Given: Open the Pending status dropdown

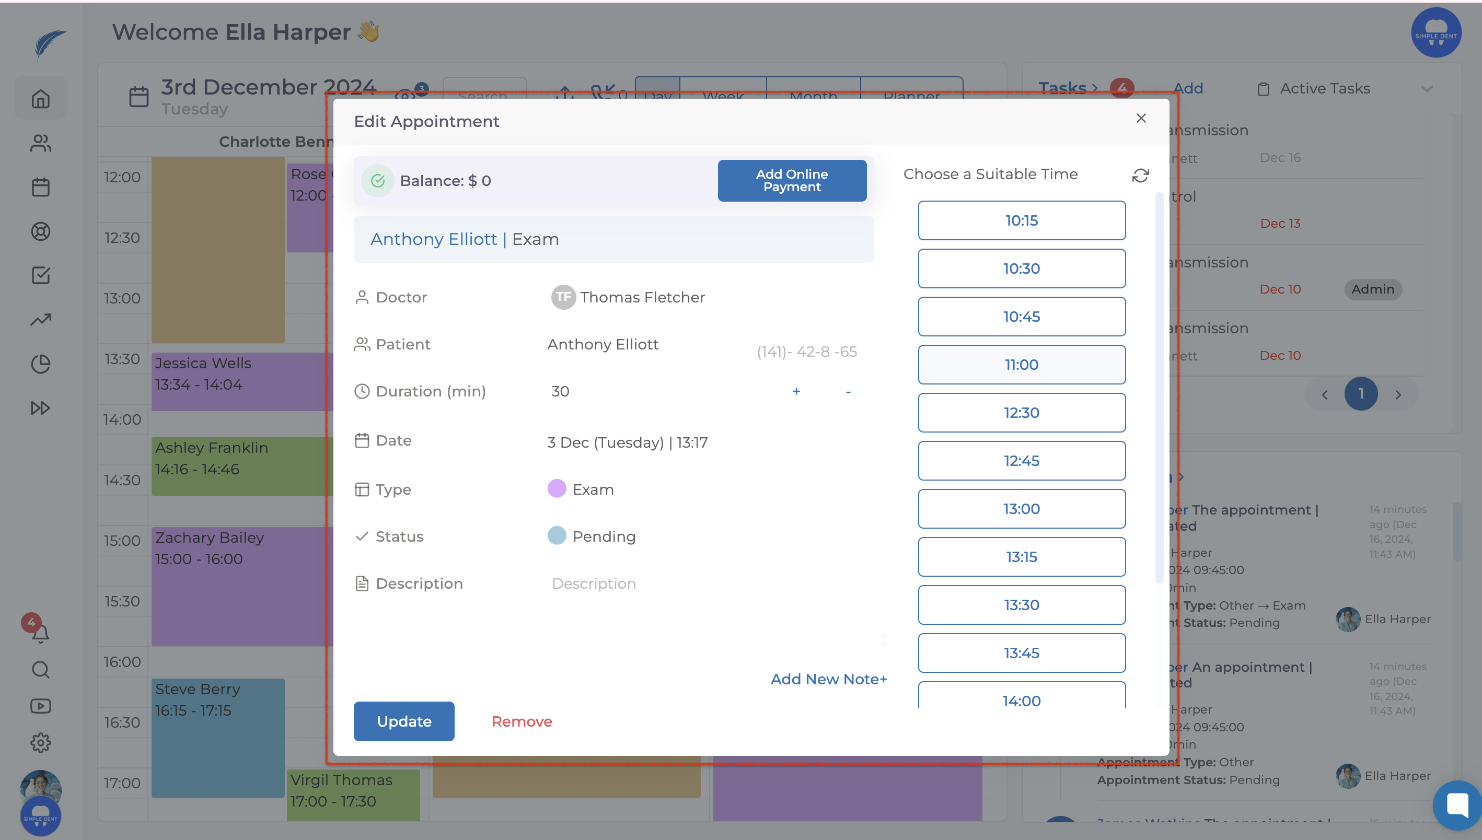Looking at the screenshot, I should tap(603, 536).
